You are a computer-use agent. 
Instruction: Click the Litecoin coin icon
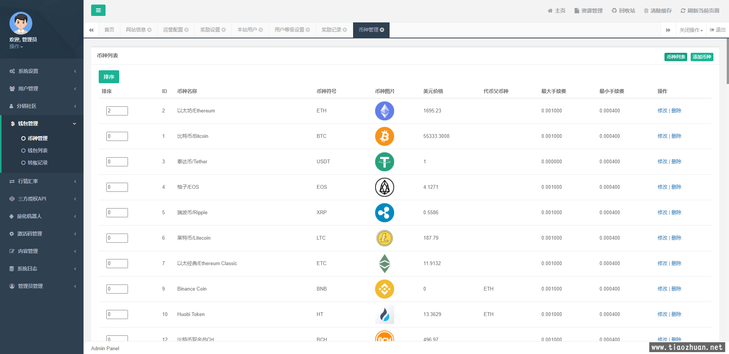point(385,238)
